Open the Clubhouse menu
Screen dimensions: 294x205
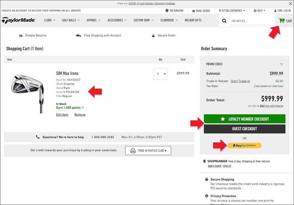(169, 20)
